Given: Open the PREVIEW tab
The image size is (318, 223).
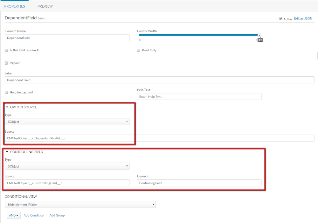Looking at the screenshot, I should [45, 6].
